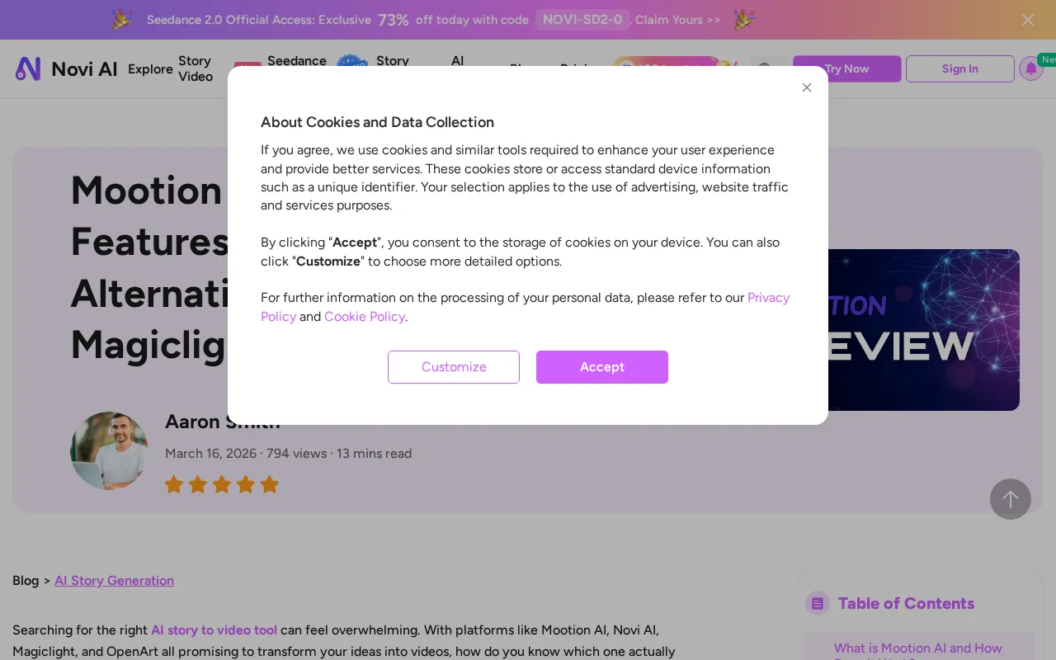
Task: Click the scroll-to-top arrow button
Action: click(x=1011, y=499)
